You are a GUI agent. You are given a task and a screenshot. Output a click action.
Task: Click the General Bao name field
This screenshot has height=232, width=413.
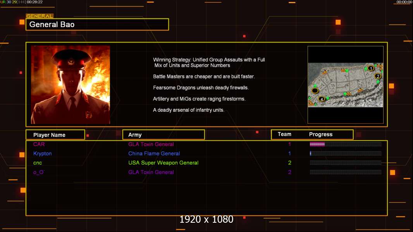pyautogui.click(x=97, y=24)
